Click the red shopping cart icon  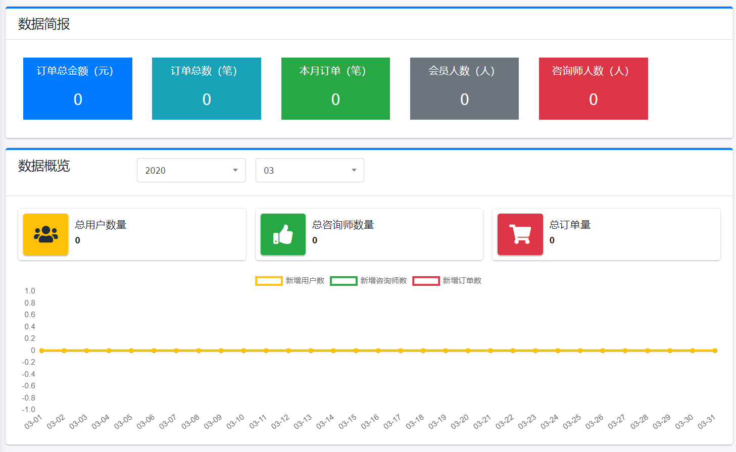coord(520,234)
